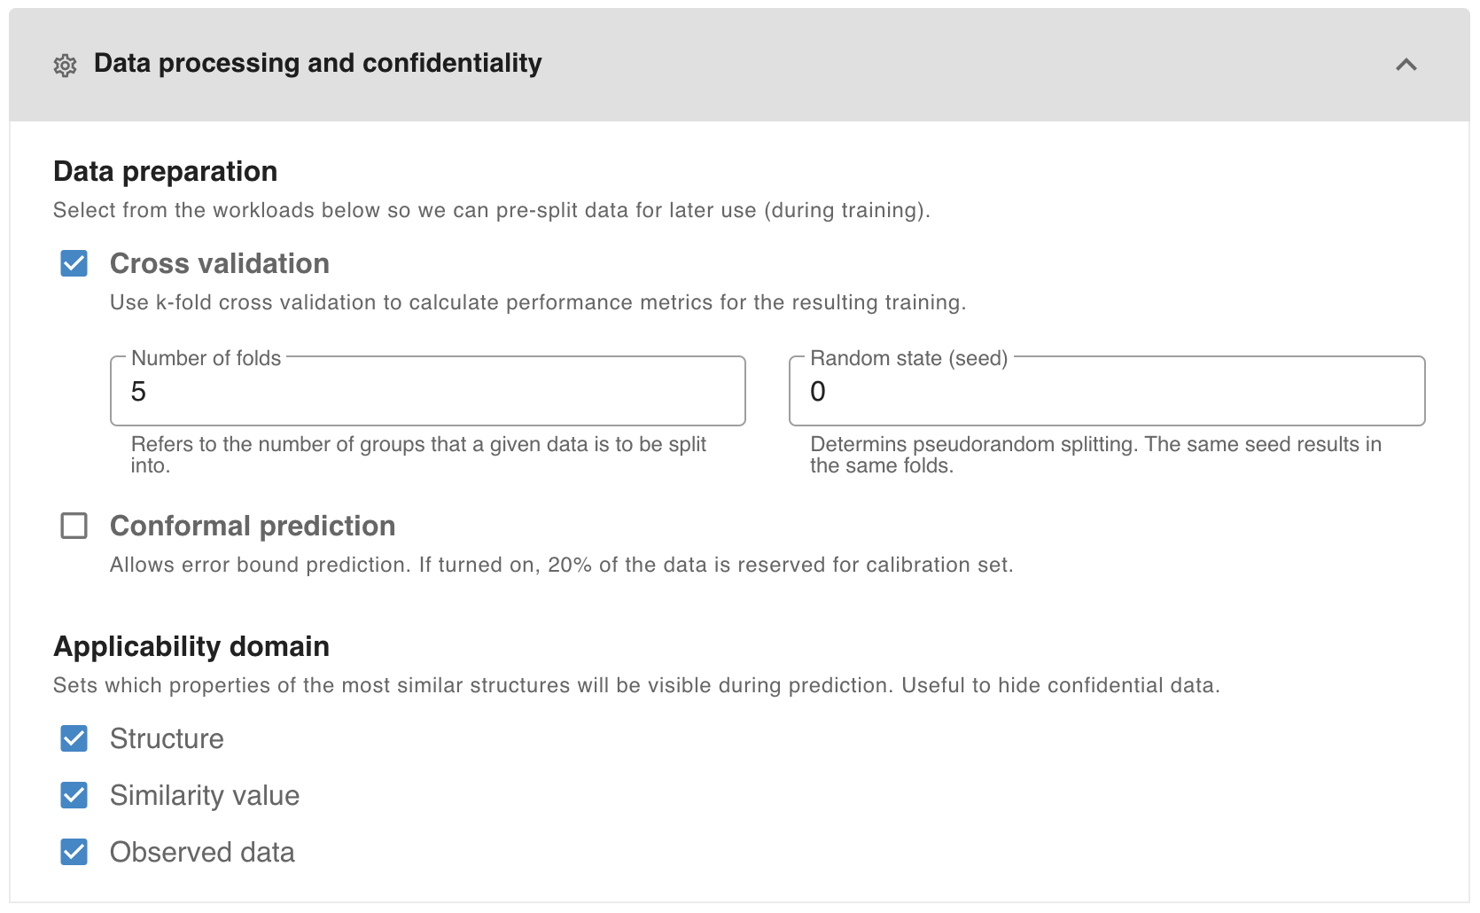Click the "Structure" label text
The image size is (1480, 913).
pos(167,738)
